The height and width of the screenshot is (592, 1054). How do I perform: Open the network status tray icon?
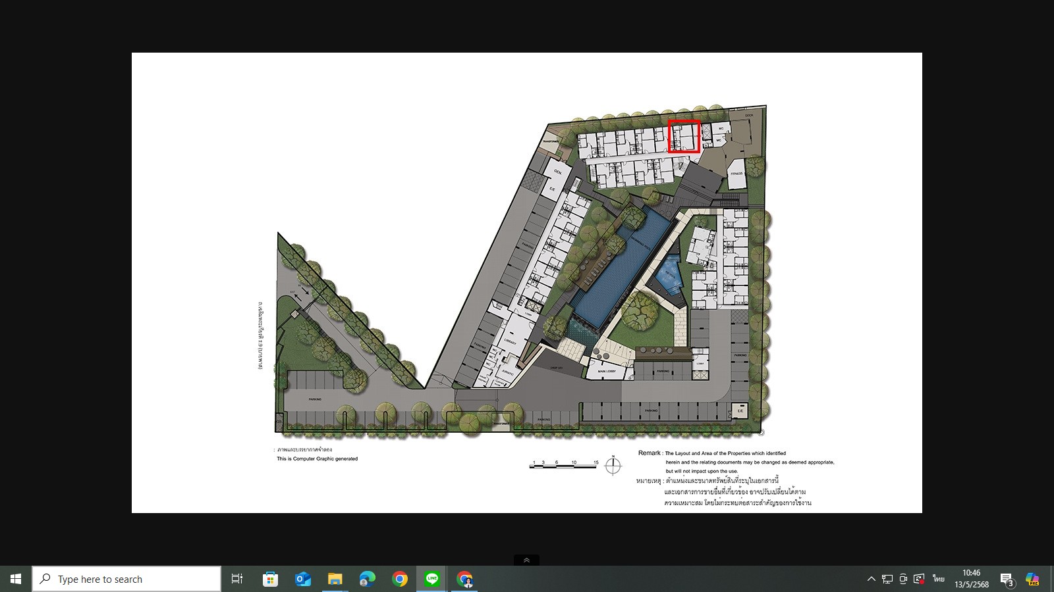[887, 579]
